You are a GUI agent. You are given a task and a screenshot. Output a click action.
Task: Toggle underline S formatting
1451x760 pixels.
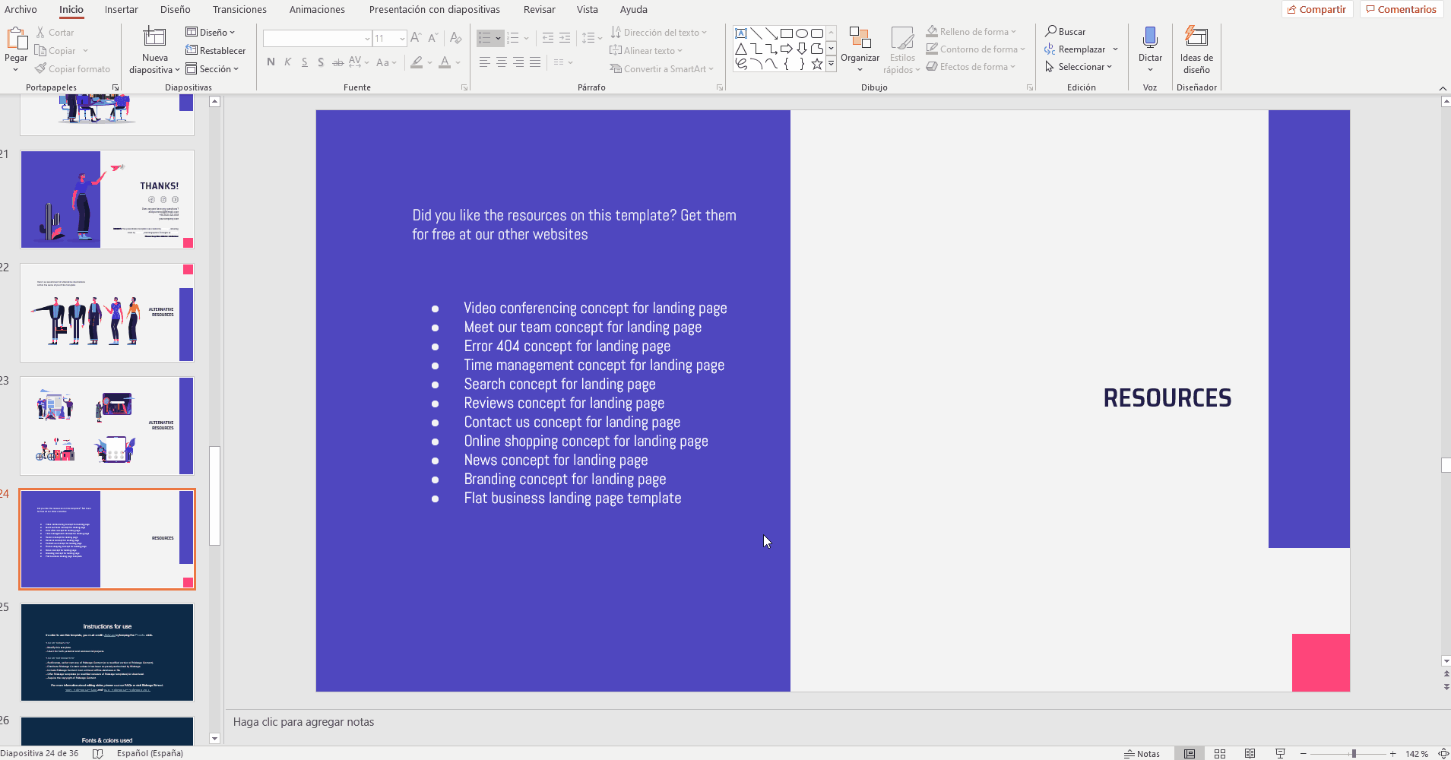(x=305, y=62)
